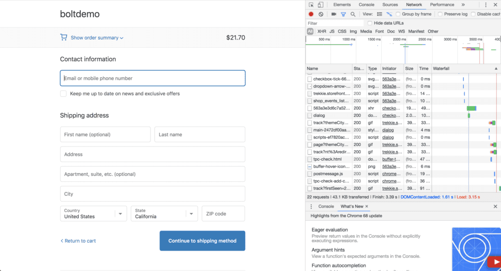Switch to Console tab in top bar
This screenshot has height=271, width=501.
click(x=366, y=5)
